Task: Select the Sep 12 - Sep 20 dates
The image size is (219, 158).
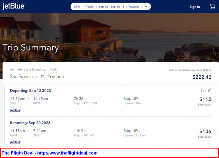Action: [x=109, y=7]
